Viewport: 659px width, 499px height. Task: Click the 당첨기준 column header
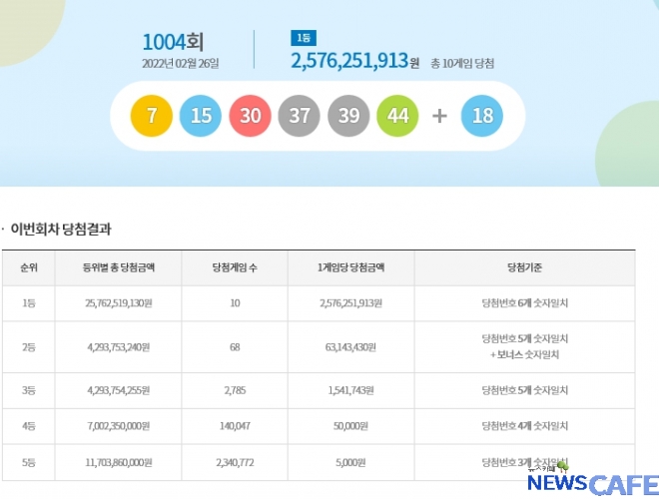(525, 267)
